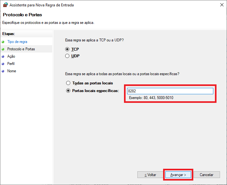Click the bullet icon next to Ação
Viewport: 227px width, 185px height.
click(3, 57)
